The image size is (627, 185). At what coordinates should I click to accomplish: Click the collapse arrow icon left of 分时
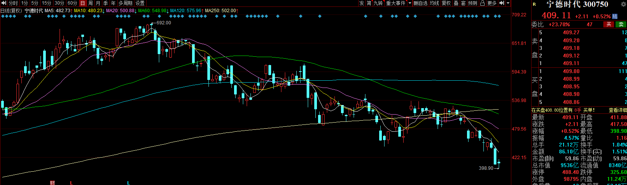[x=4, y=3]
